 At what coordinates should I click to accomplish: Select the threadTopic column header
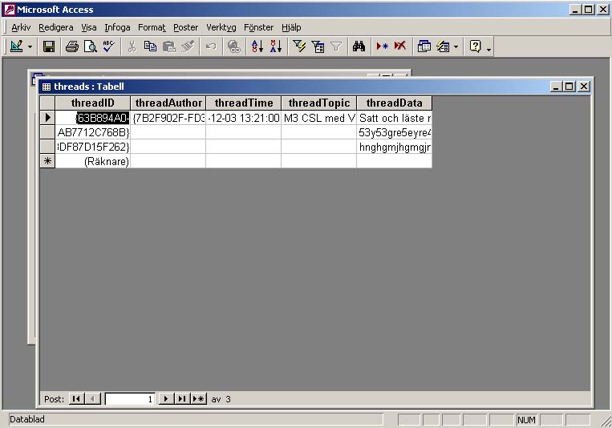click(x=319, y=103)
